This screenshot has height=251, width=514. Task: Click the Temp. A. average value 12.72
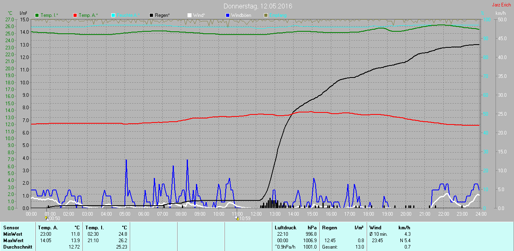pyautogui.click(x=74, y=247)
